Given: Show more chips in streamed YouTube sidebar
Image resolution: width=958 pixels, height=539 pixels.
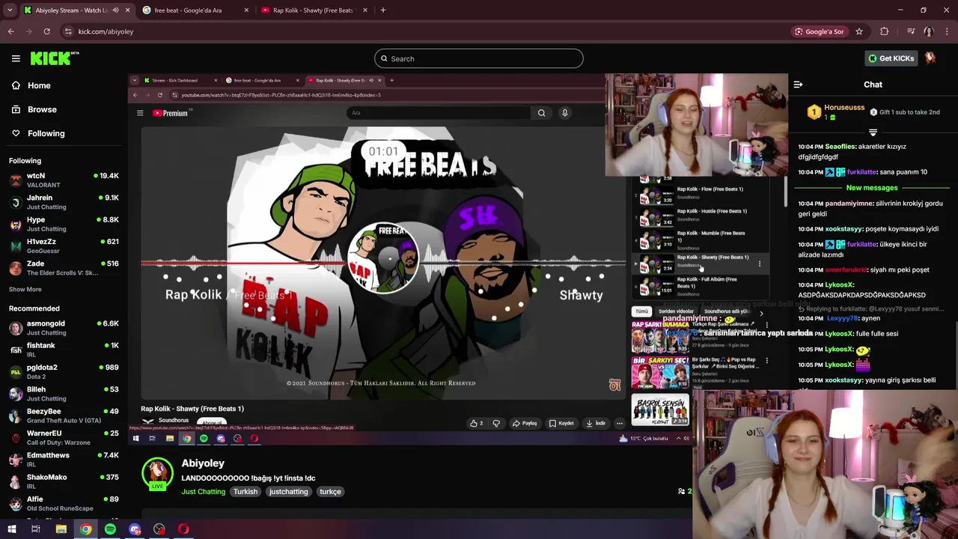Looking at the screenshot, I should (x=761, y=312).
